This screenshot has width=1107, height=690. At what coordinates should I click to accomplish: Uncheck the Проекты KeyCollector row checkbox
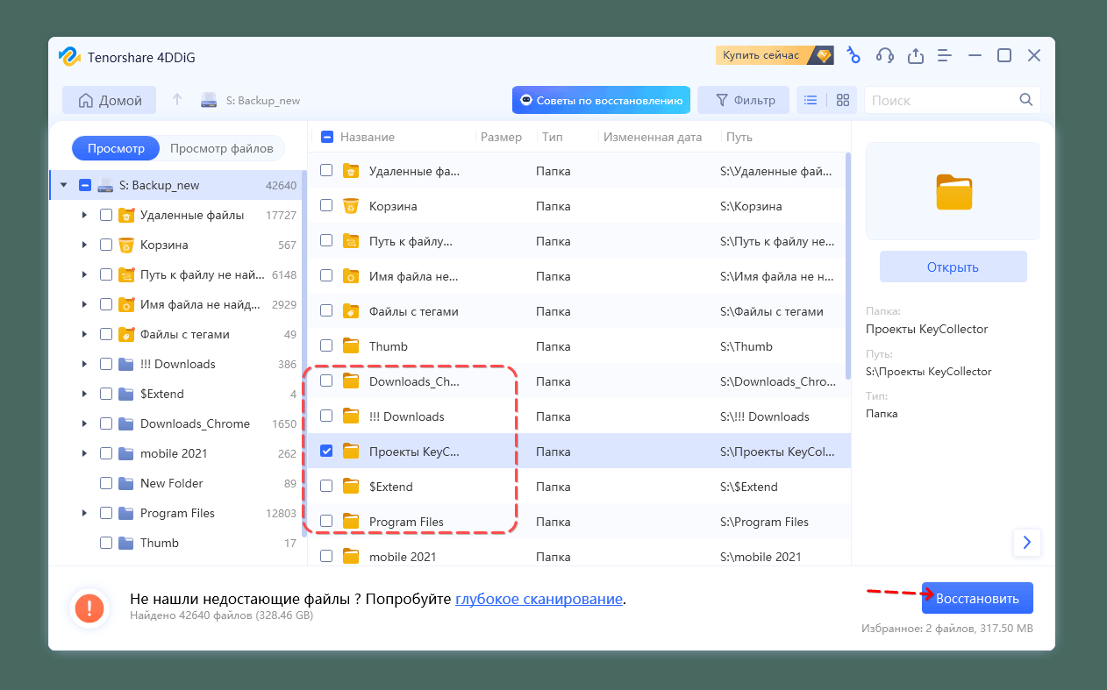(x=326, y=451)
